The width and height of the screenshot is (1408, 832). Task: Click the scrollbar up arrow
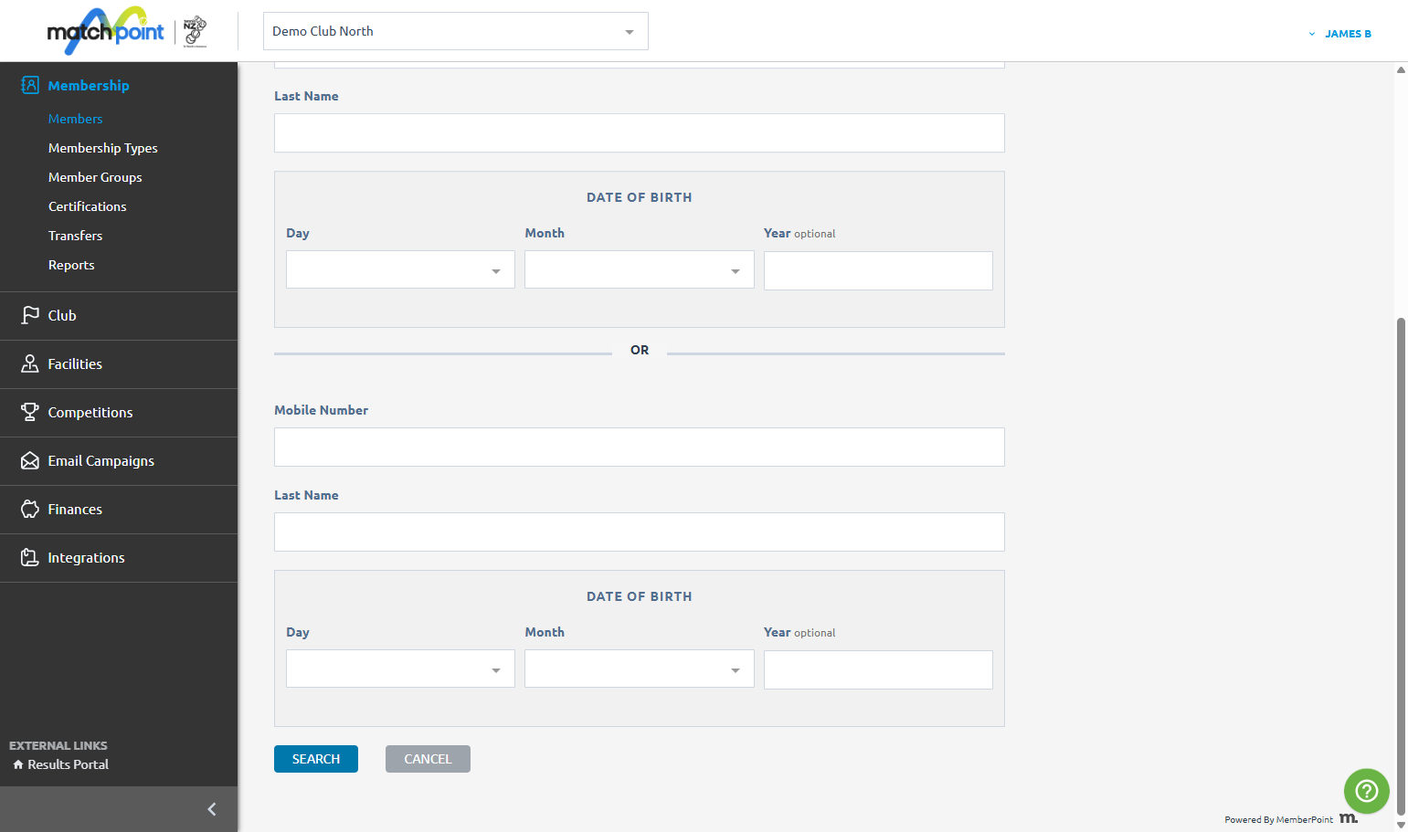1401,69
